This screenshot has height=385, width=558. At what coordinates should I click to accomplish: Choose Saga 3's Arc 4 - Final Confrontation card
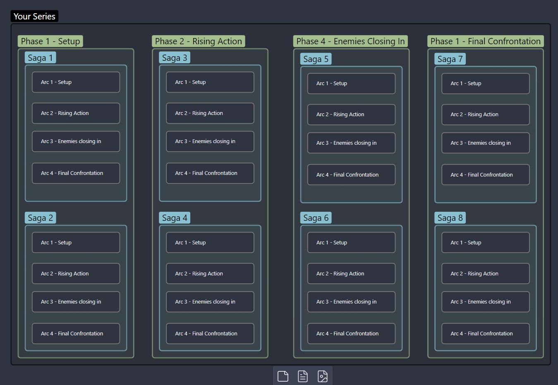coord(210,173)
